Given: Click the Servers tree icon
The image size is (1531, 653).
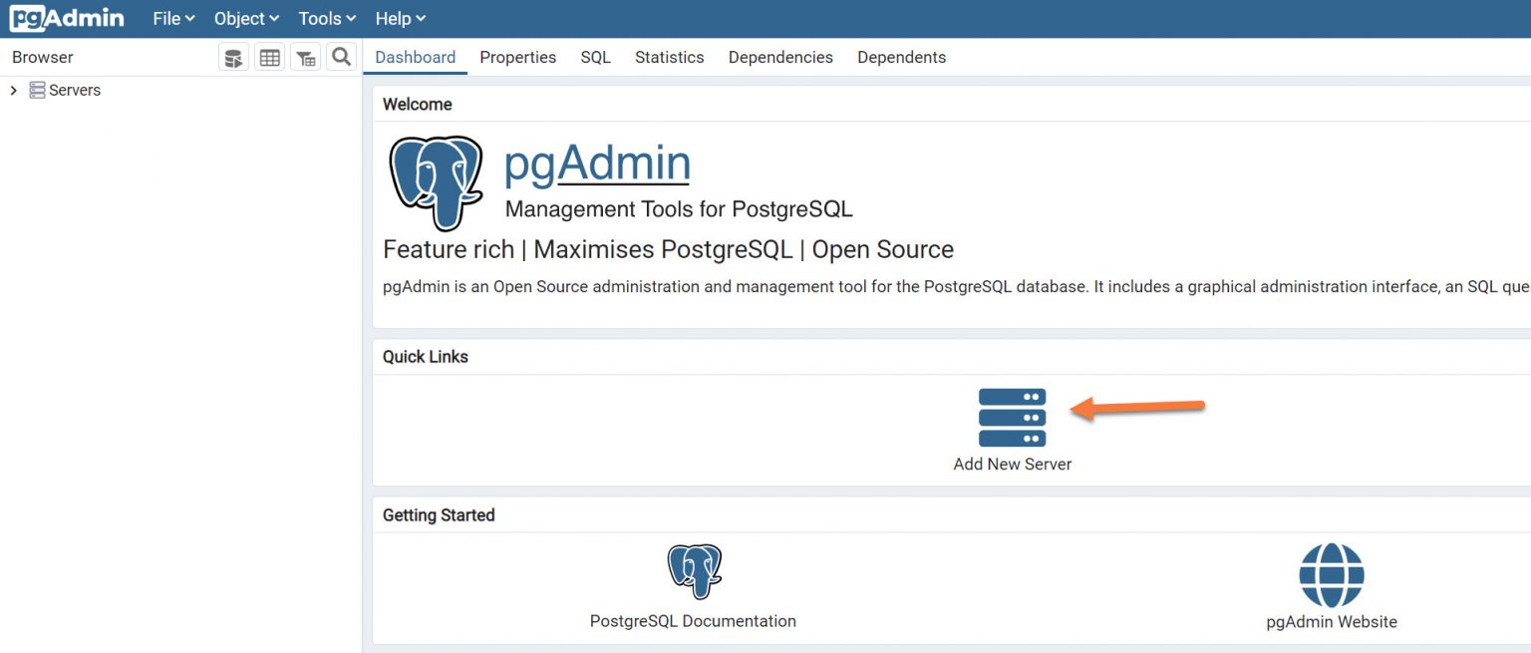Looking at the screenshot, I should pos(37,90).
